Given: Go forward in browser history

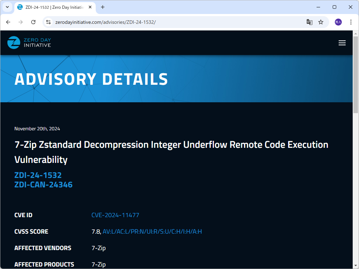Looking at the screenshot, I should 21,22.
